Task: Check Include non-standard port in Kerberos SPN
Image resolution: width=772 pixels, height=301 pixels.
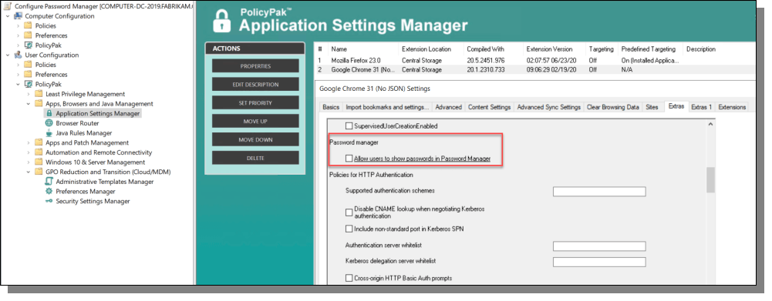Action: (x=349, y=229)
